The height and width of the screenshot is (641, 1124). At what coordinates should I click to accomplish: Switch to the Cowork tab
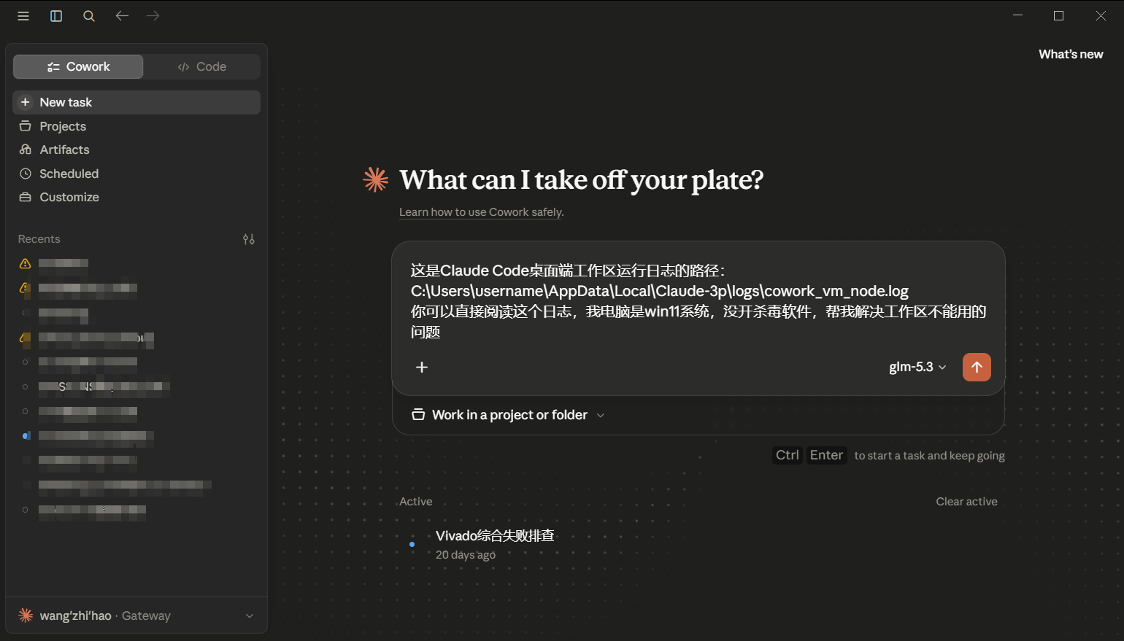pos(78,66)
